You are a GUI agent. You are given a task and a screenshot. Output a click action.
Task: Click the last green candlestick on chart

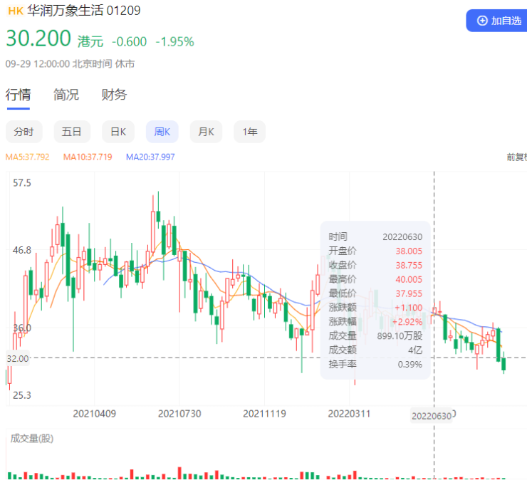point(503,364)
